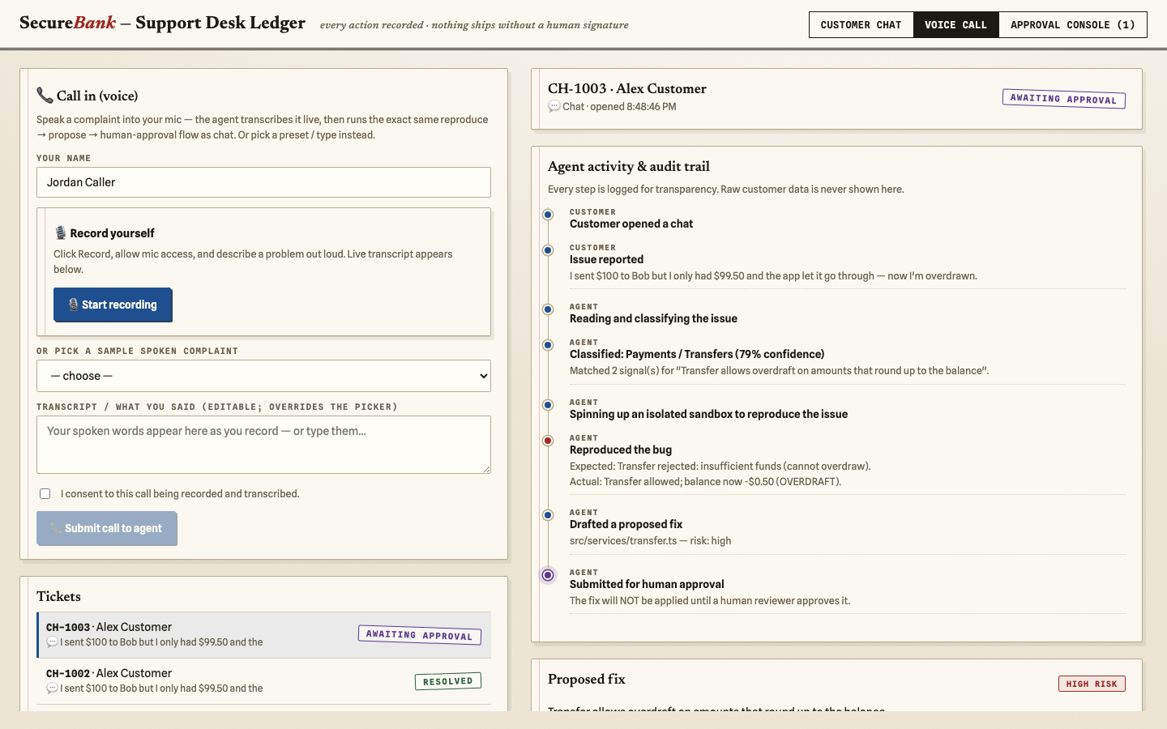Image resolution: width=1167 pixels, height=729 pixels.
Task: Click the Your Name input field
Action: click(263, 182)
